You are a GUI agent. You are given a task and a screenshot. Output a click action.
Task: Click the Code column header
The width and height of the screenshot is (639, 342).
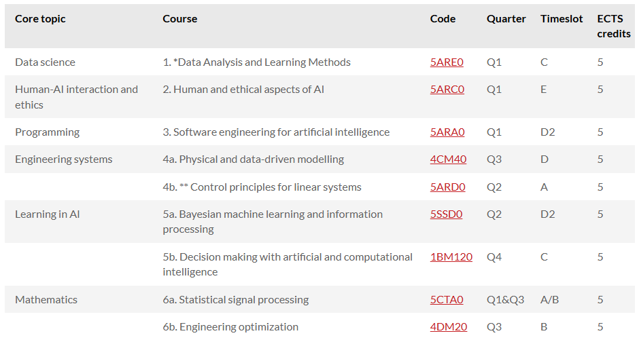click(x=443, y=19)
